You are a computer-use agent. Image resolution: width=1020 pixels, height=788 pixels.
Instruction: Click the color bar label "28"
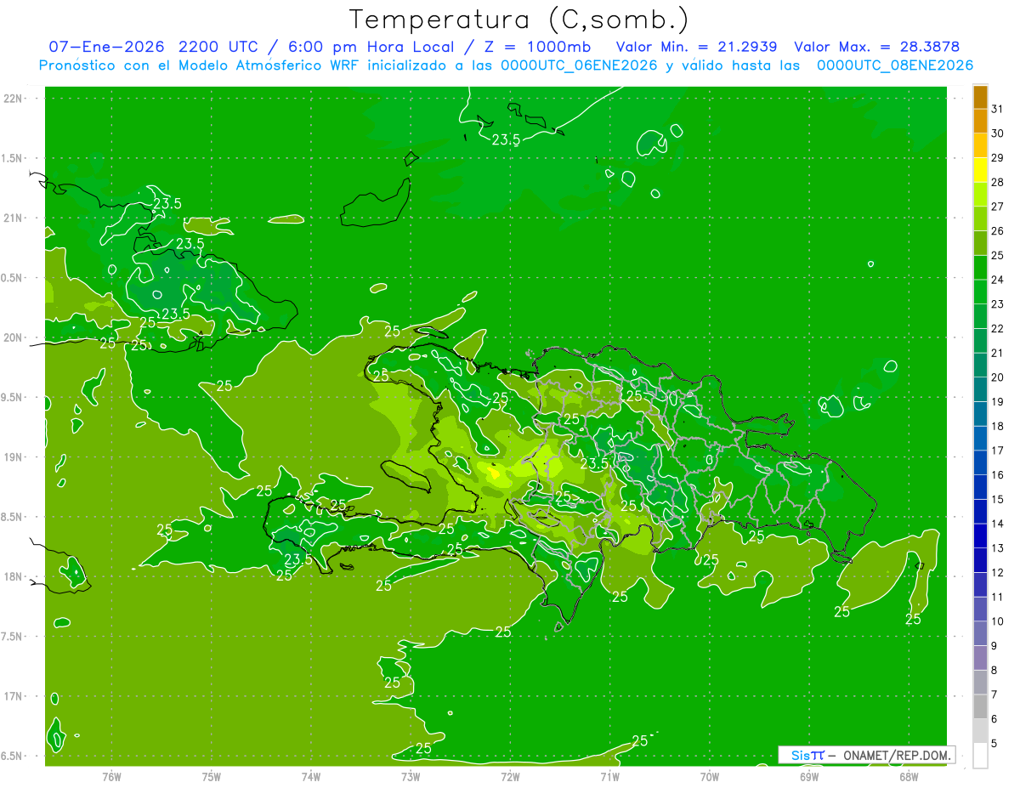pos(998,183)
